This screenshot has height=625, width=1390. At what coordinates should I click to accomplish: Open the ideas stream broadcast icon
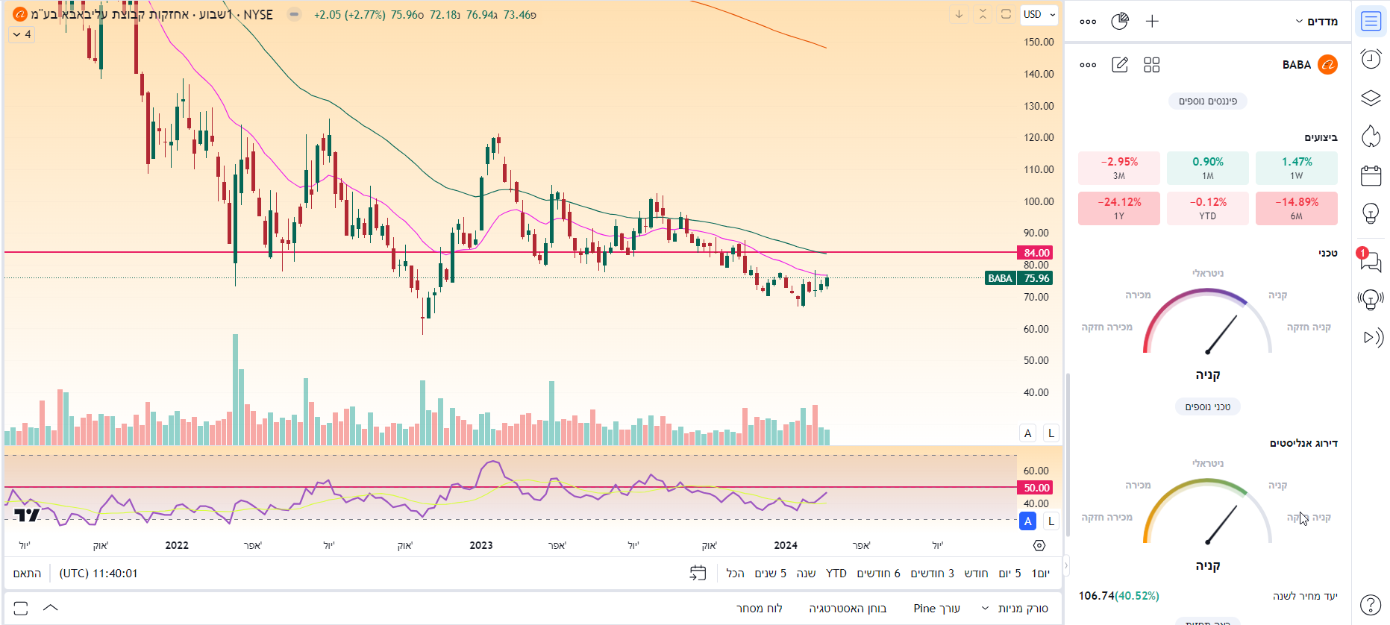point(1371,300)
